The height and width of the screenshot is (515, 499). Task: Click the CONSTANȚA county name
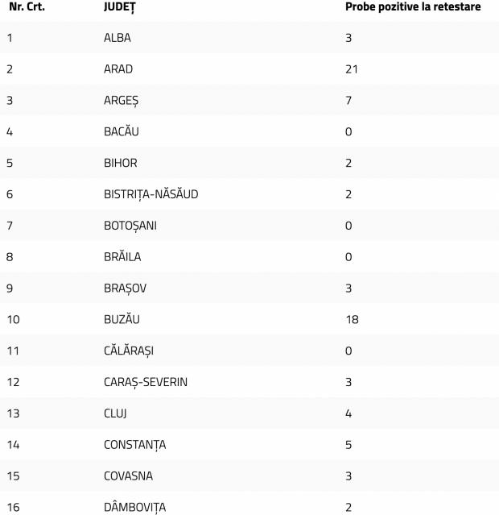click(135, 445)
